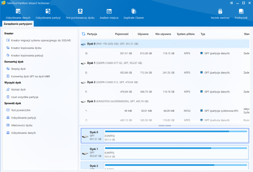Viewport: 253px width, 172px height.
Task: Click the Kreator kopiowania dysku sidebar icon
Action: click(8, 48)
